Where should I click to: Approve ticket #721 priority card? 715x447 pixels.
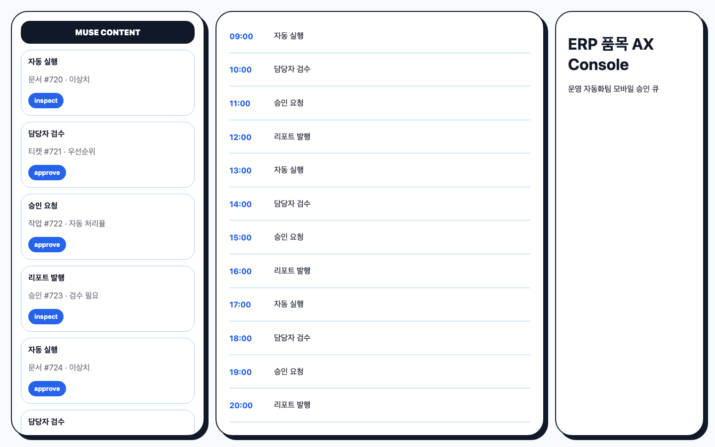(47, 173)
